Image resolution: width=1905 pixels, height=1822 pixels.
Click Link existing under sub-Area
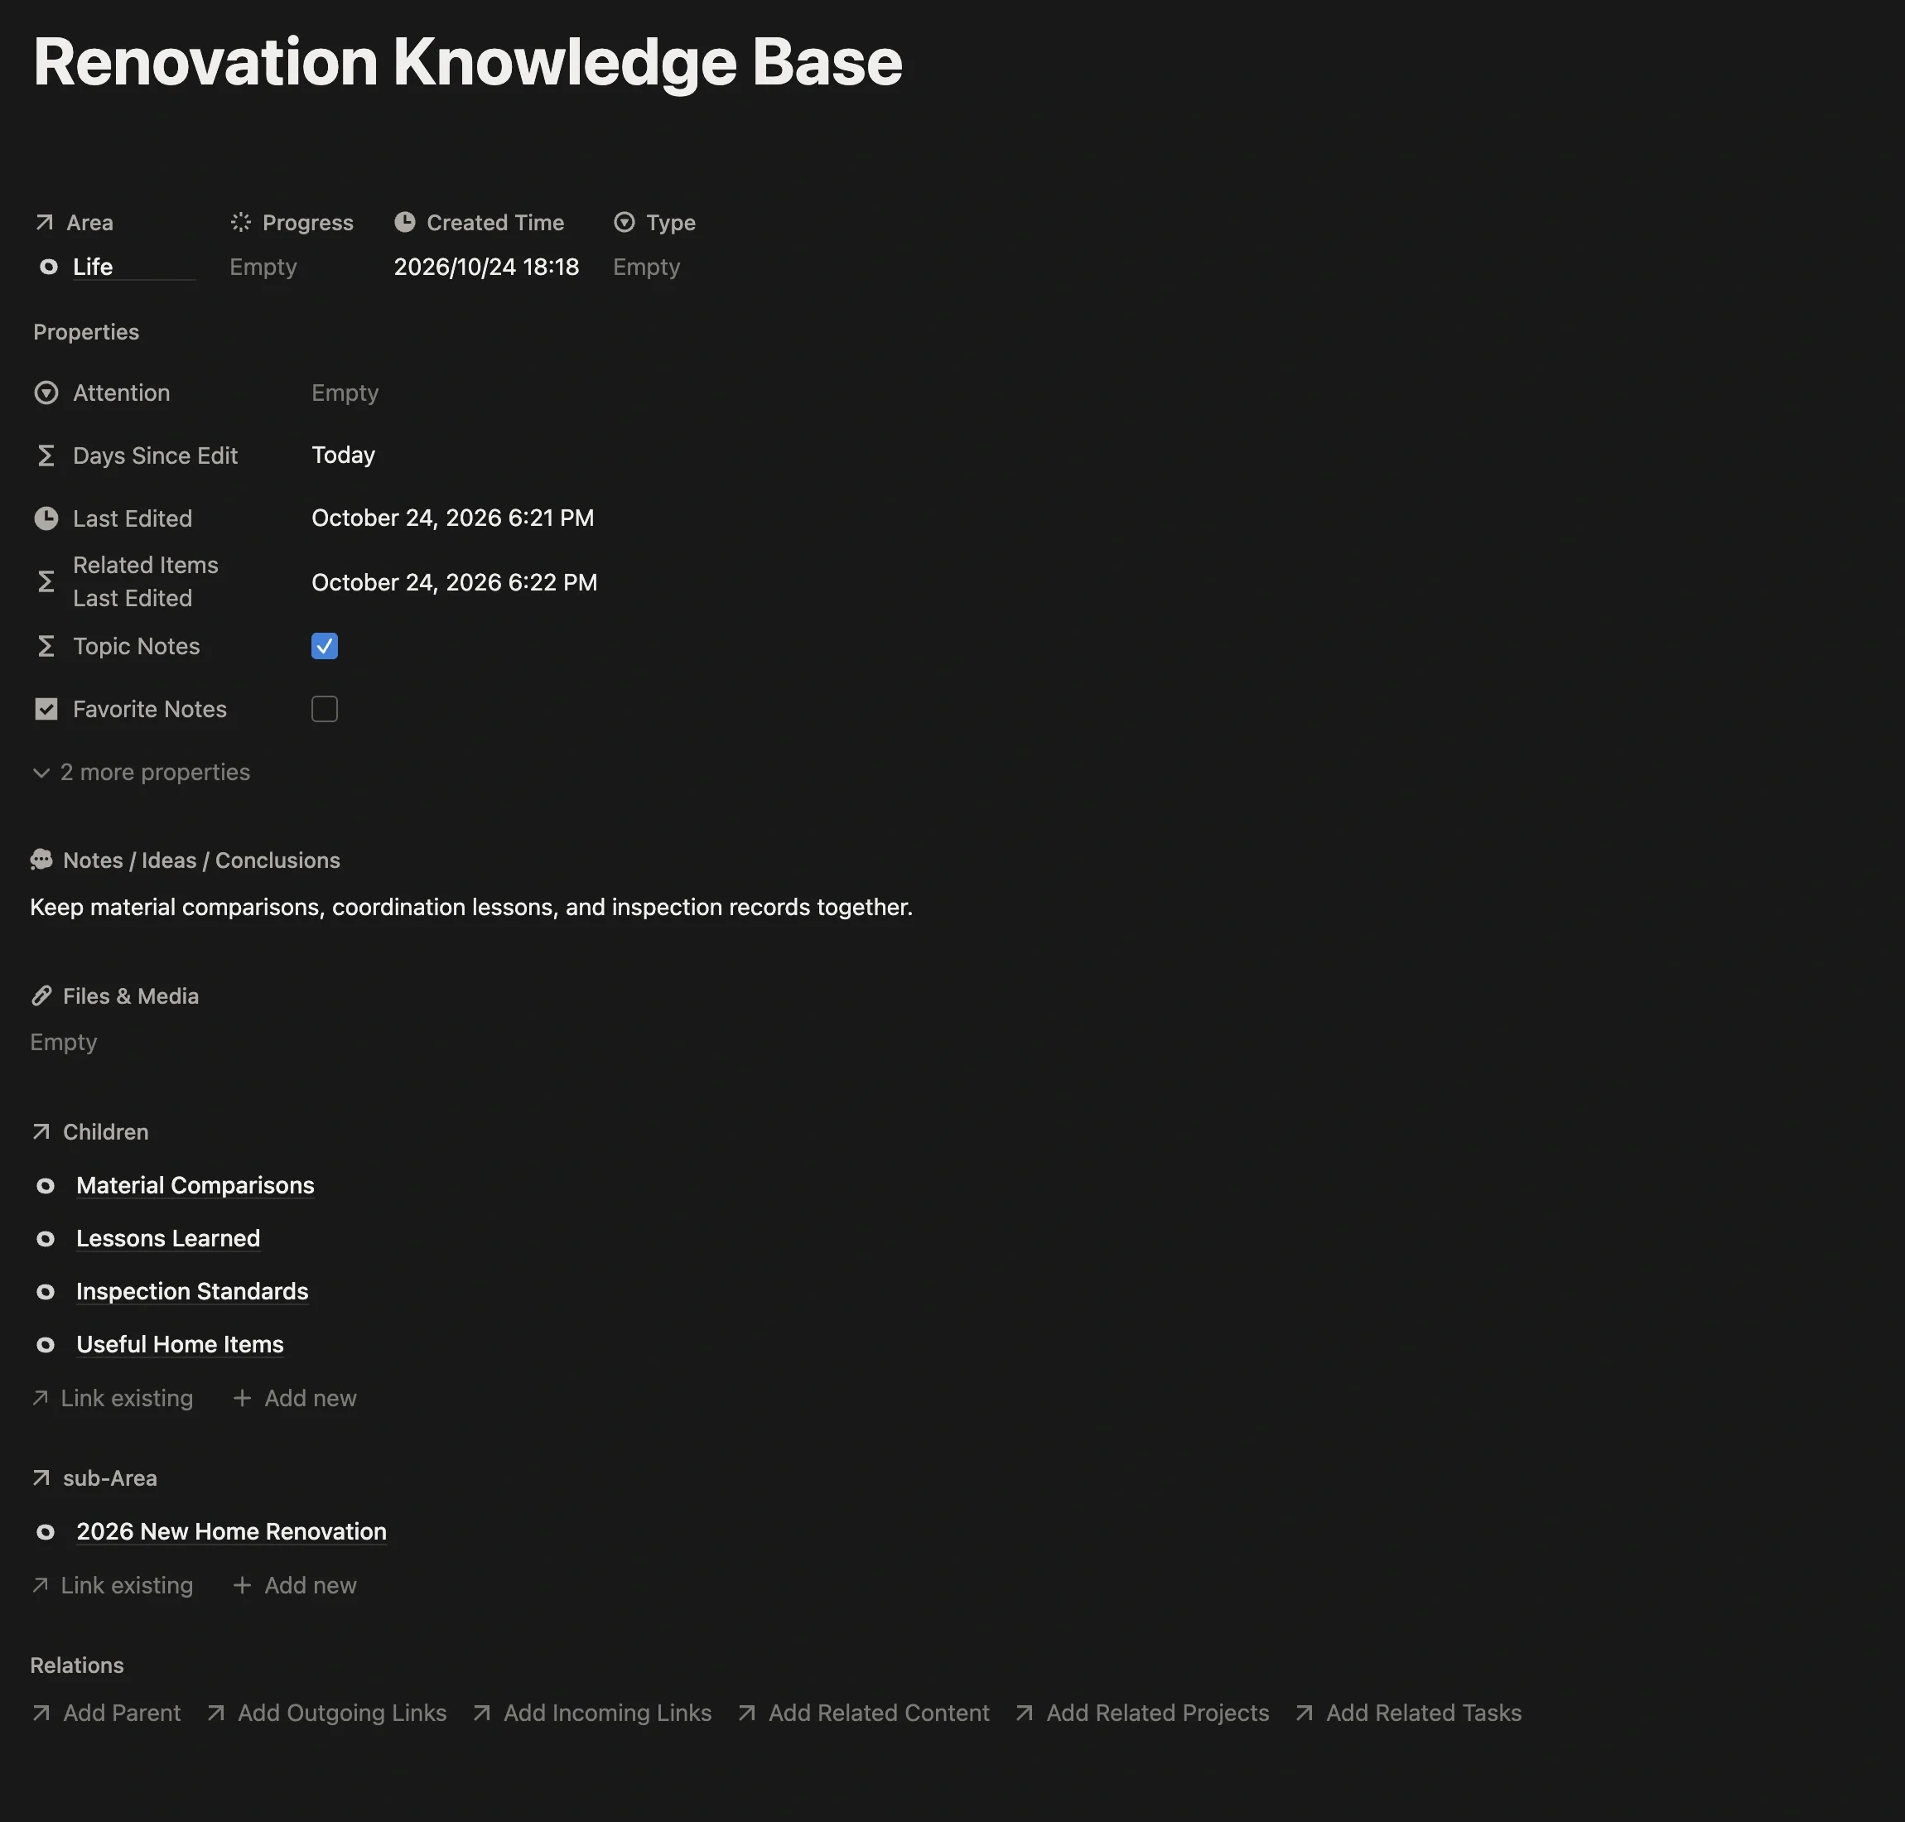(x=113, y=1586)
